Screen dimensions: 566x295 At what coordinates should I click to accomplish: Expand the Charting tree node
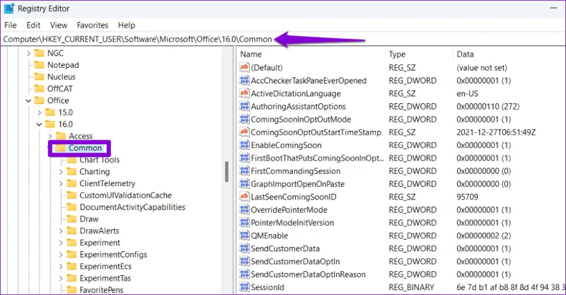[x=61, y=172]
